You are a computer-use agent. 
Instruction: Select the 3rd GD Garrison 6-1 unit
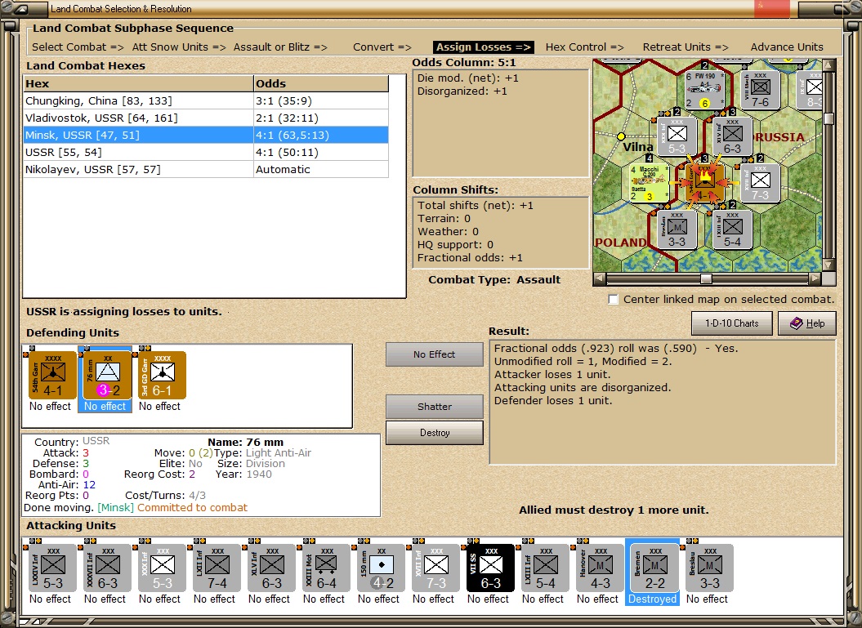[x=162, y=376]
